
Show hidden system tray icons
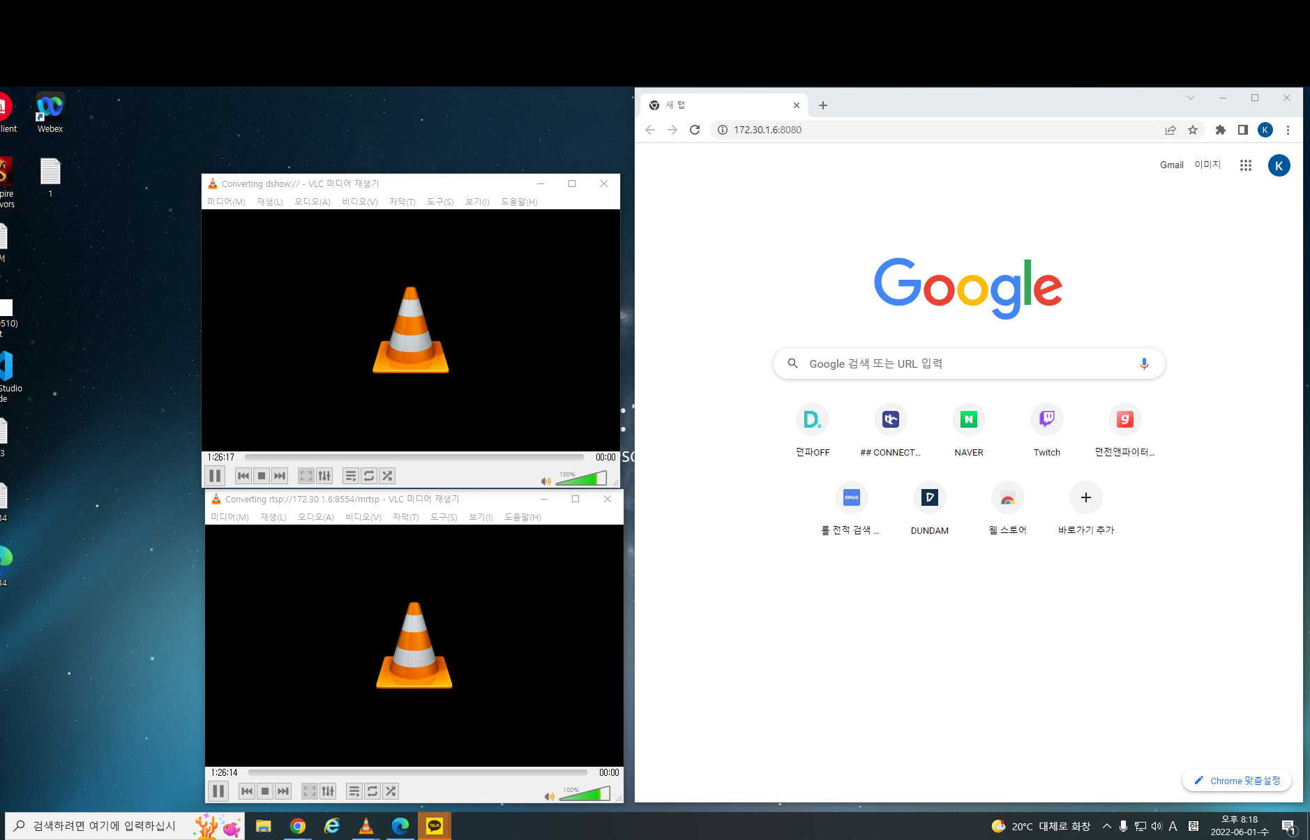tap(1107, 826)
